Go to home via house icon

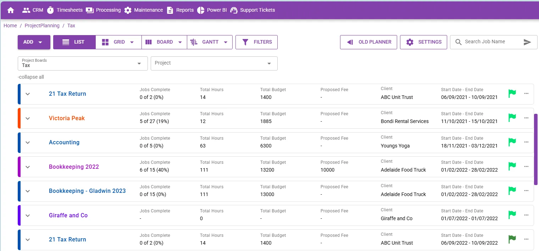[x=11, y=10]
